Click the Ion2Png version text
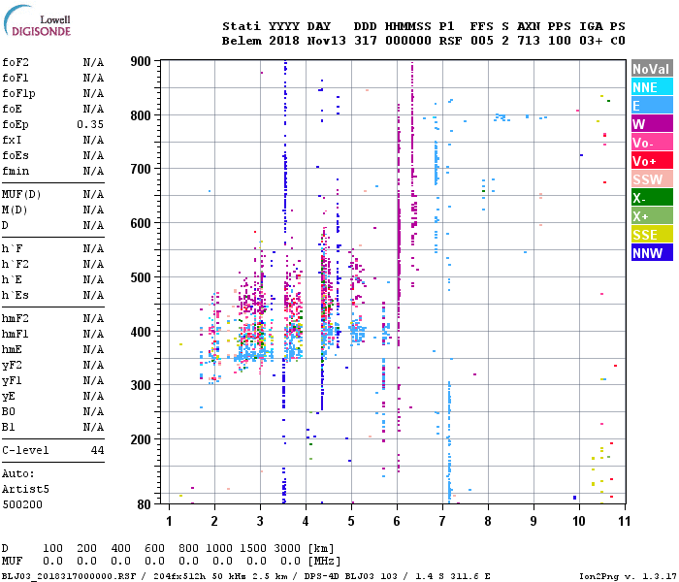The image size is (679, 582). tap(627, 576)
